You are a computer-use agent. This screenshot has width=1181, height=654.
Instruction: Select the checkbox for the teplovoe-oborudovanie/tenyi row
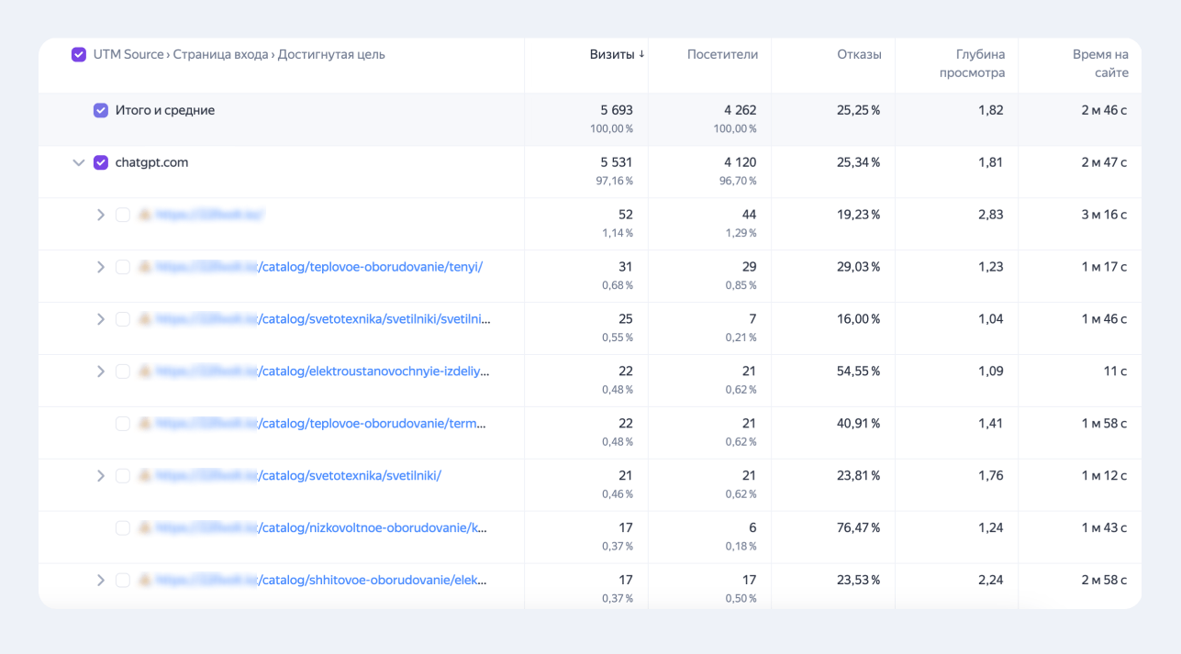(123, 267)
